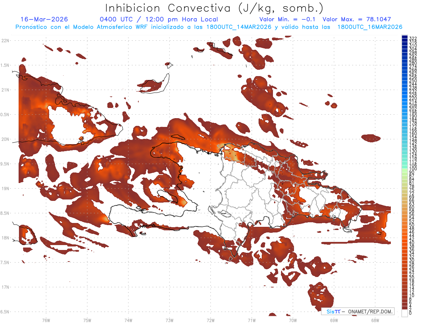Click the 70W longitude axis label
Screen dimensions: 421x325
click(x=293, y=320)
